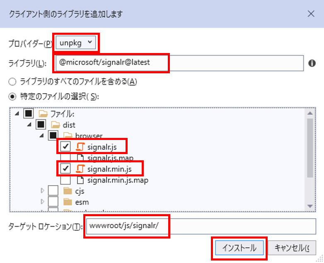Click the esm folder icon
Viewport: 324px width, 263px height.
pyautogui.click(x=68, y=202)
